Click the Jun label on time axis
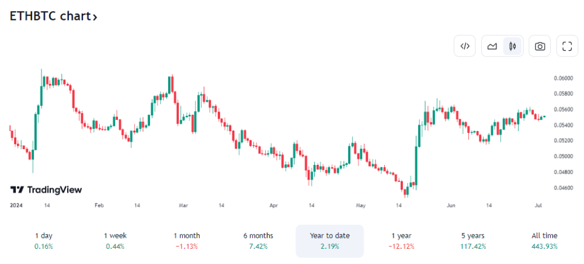 pyautogui.click(x=450, y=205)
